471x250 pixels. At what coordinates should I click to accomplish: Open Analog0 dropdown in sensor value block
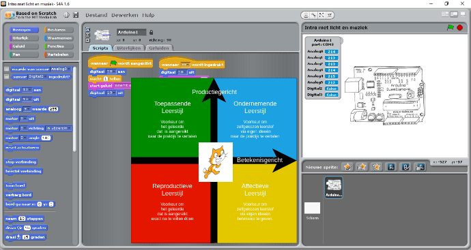point(61,69)
